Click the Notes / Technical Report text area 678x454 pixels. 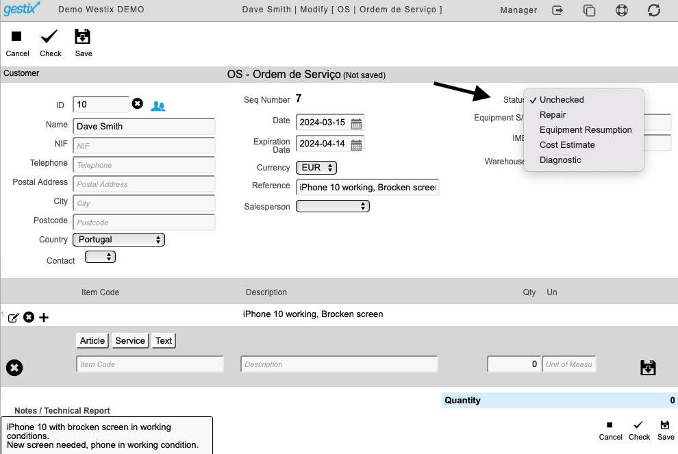click(107, 436)
